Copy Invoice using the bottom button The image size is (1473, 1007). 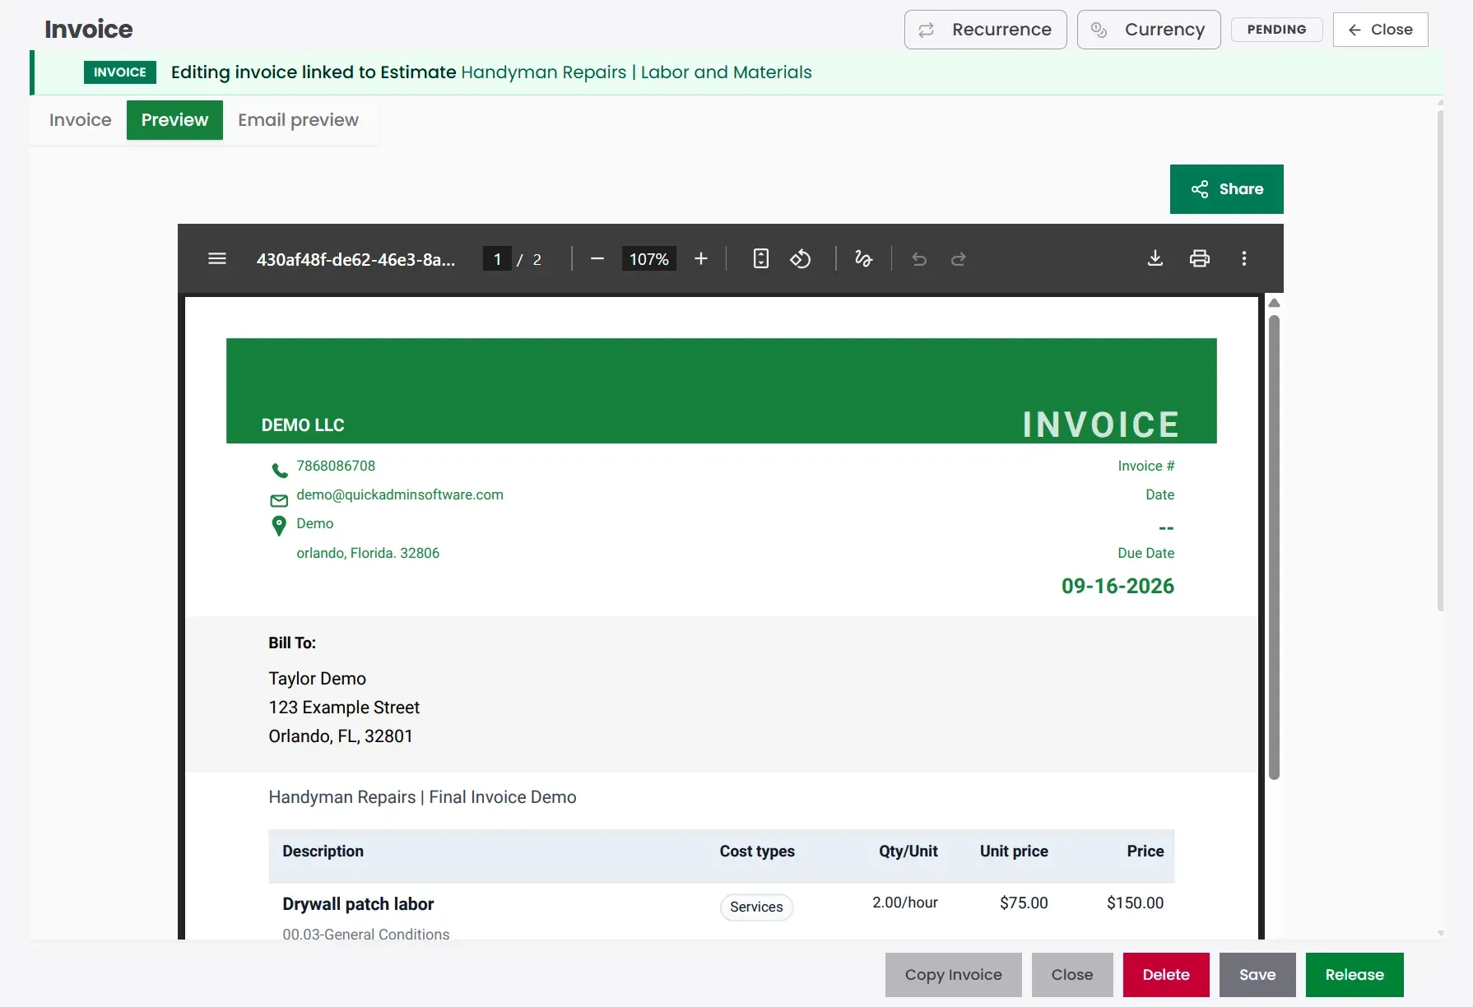point(954,975)
